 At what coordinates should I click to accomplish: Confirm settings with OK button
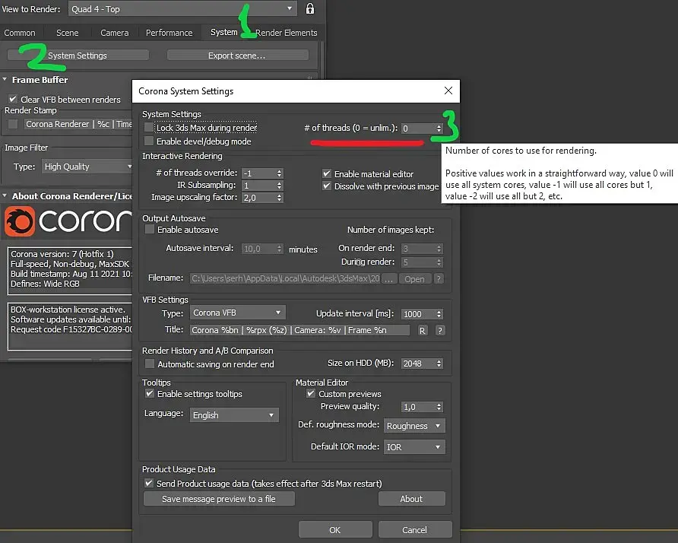click(335, 529)
